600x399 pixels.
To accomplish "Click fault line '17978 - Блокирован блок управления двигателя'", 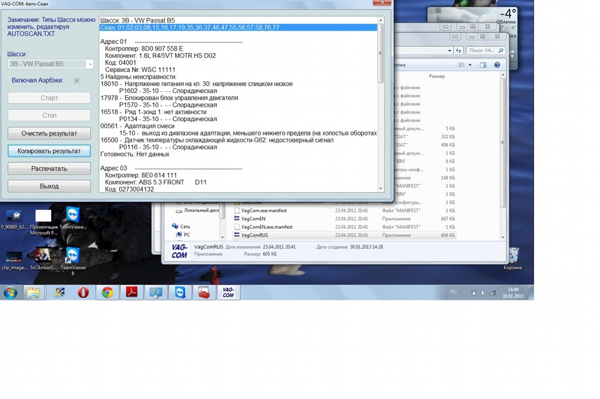I will coord(169,98).
